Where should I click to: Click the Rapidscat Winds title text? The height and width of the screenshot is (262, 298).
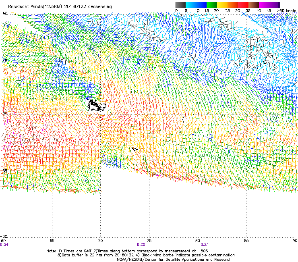click(x=60, y=7)
